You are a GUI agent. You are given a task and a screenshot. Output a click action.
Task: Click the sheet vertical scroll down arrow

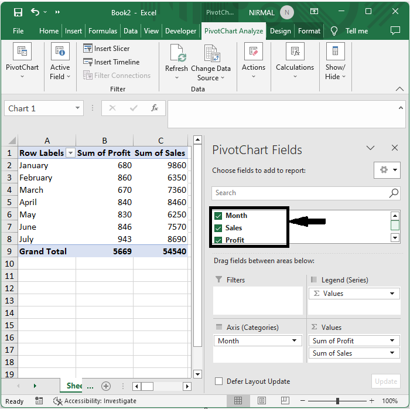pyautogui.click(x=198, y=374)
